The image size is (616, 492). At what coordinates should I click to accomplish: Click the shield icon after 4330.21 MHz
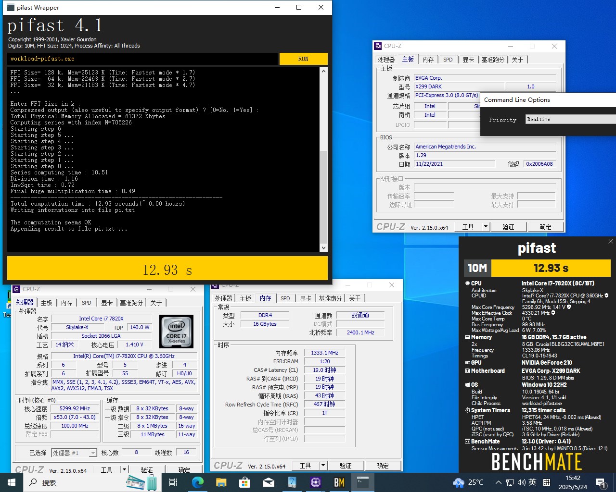click(553, 313)
